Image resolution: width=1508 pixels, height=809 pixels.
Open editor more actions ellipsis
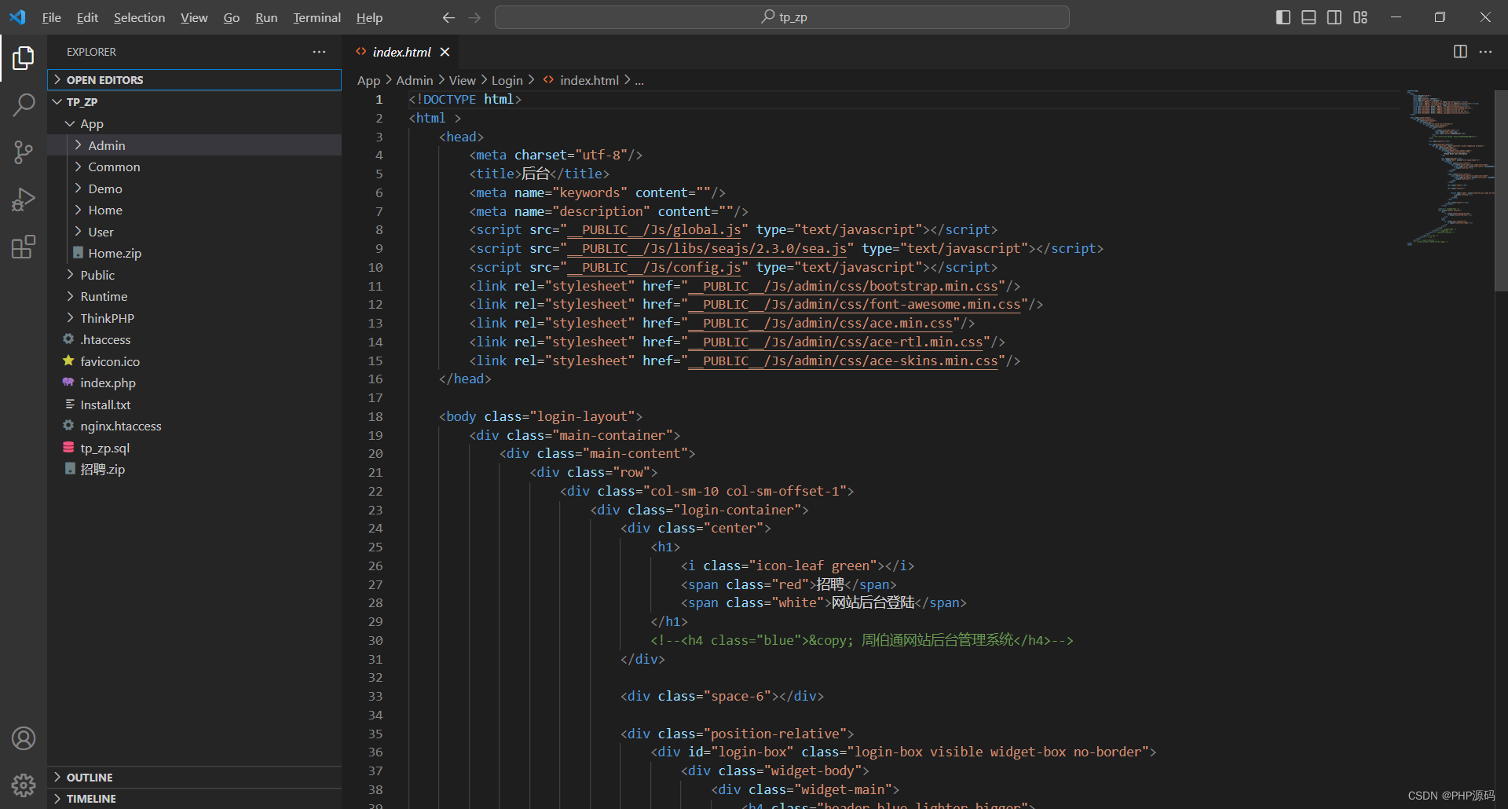pyautogui.click(x=1485, y=52)
